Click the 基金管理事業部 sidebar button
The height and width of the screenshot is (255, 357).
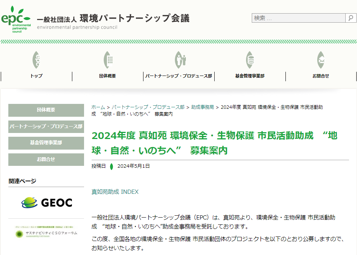(45, 143)
